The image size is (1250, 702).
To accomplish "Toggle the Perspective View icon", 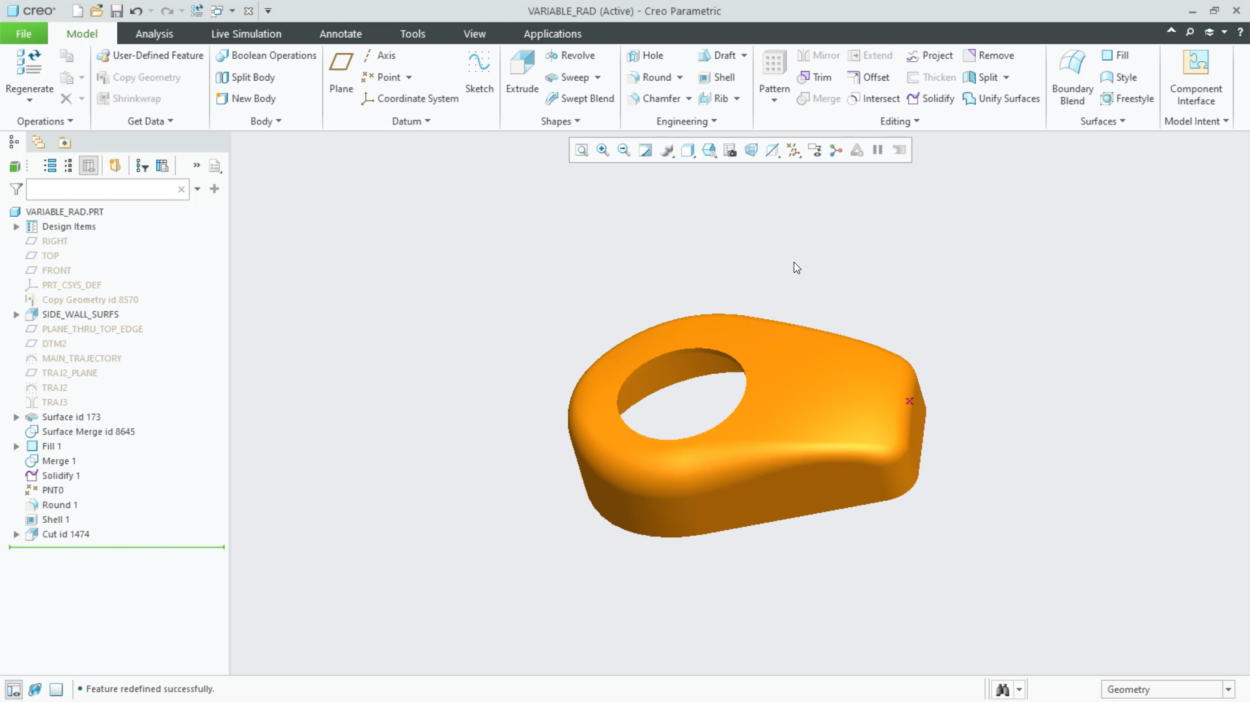I will click(x=751, y=150).
